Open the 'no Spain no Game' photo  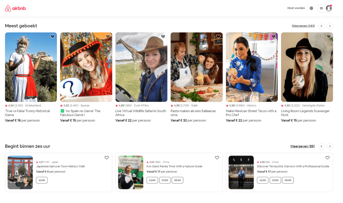86,67
